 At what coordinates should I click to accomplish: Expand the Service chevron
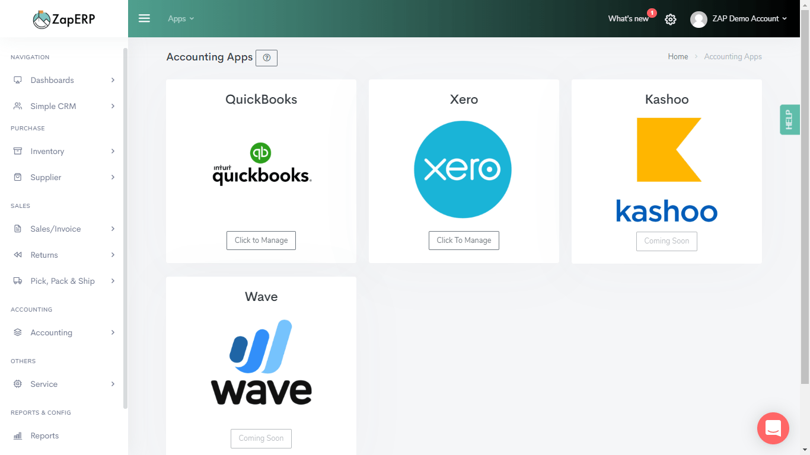[x=113, y=384]
